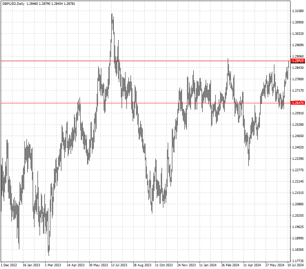Click the 30 May 2023 date label
The width and height of the screenshot is (306, 269).
(x=98, y=265)
